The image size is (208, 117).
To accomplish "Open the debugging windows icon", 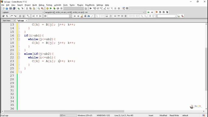I will [123, 8].
